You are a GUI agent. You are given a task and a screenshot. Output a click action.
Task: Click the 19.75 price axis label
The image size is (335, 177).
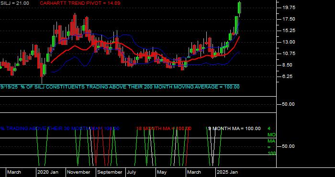[289, 8]
